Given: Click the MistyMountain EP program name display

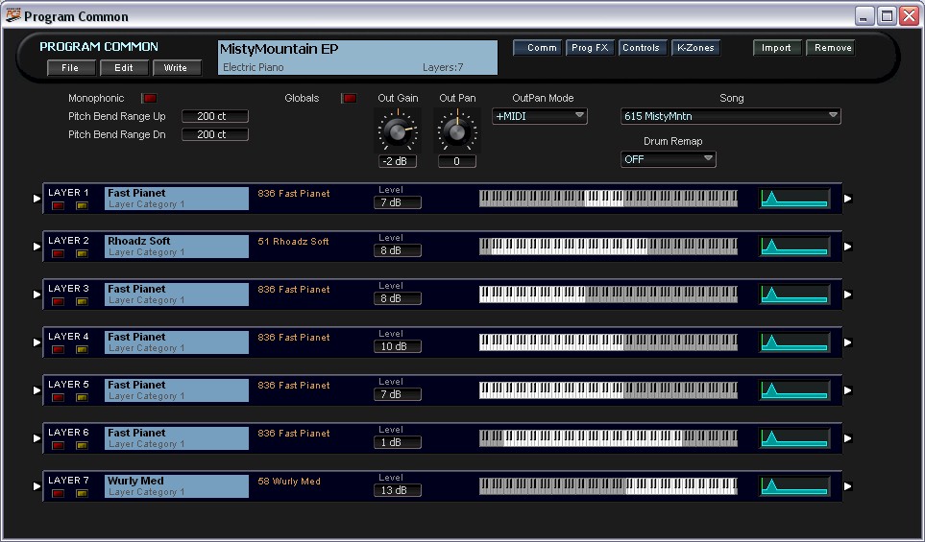Looking at the screenshot, I should tap(357, 58).
